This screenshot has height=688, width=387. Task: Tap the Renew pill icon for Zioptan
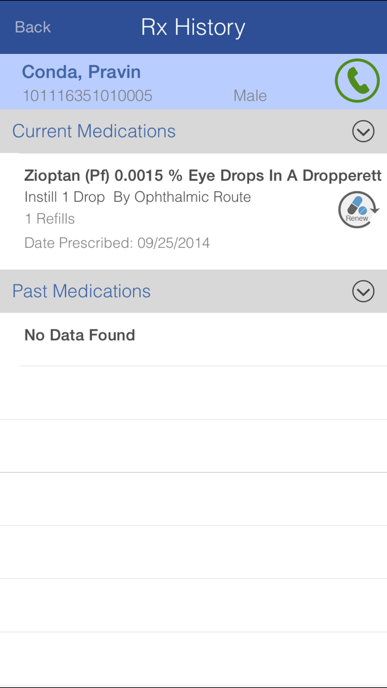[x=358, y=209]
